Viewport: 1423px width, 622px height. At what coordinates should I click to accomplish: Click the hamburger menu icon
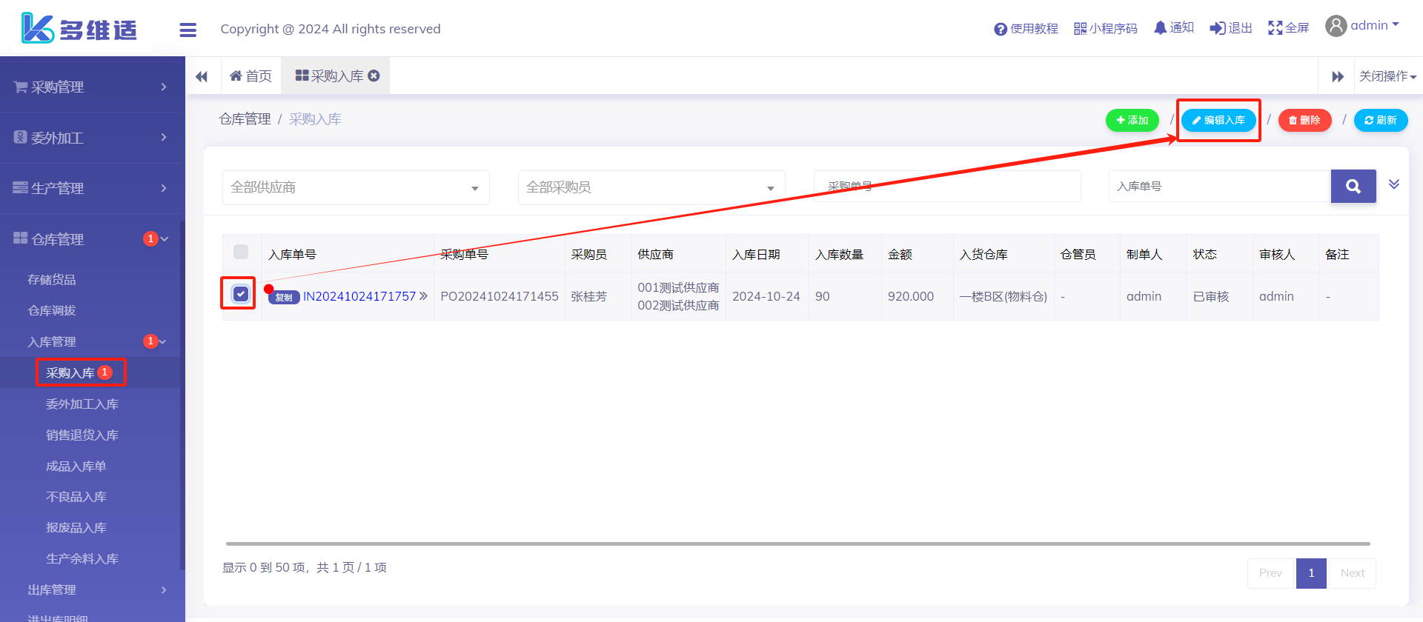[188, 30]
